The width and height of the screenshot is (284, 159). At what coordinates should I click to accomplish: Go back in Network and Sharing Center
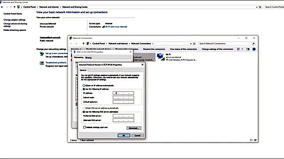(x=2, y=7)
